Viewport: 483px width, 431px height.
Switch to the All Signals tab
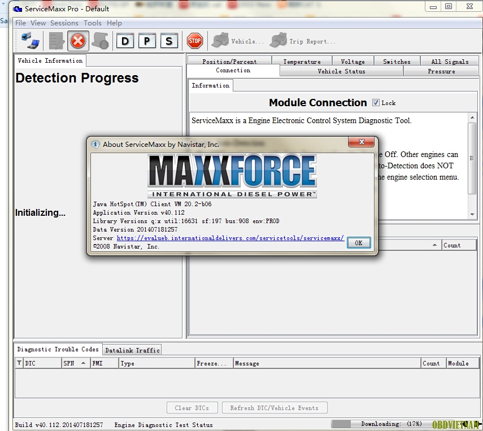(450, 61)
